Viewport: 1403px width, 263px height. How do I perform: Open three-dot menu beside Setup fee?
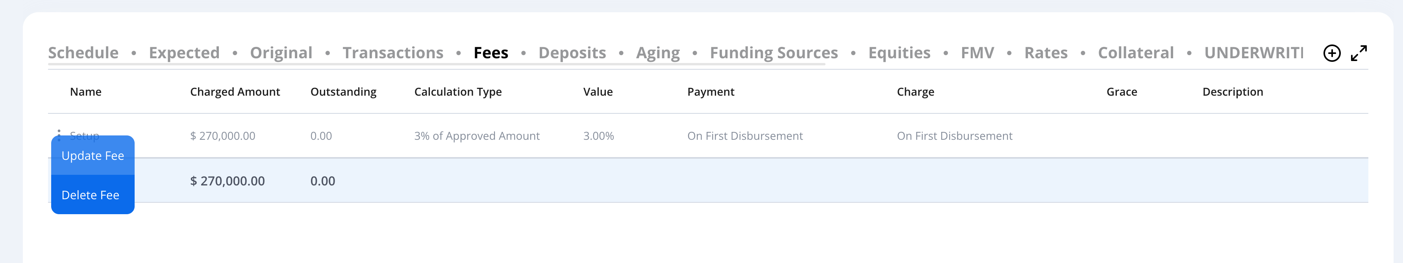point(59,135)
